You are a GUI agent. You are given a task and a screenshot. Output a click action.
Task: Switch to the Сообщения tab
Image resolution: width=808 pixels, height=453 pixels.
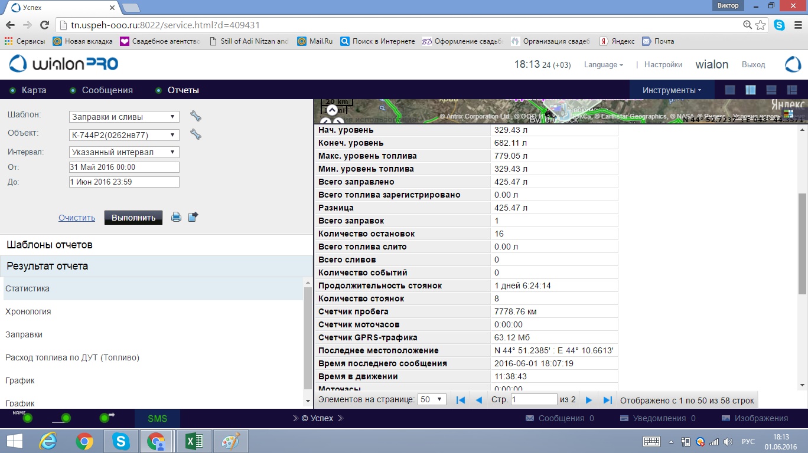pos(107,90)
